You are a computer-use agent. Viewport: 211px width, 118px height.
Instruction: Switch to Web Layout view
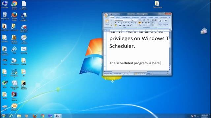140,74
